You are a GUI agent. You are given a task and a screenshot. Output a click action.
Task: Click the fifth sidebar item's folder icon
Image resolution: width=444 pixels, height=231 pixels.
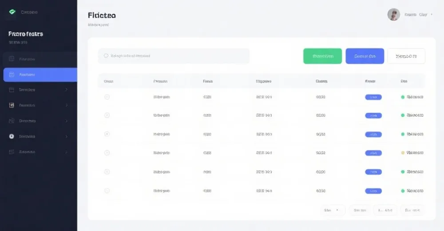[12, 121]
